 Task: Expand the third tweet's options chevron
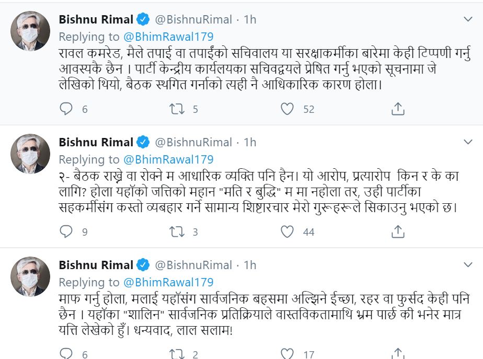(468, 264)
